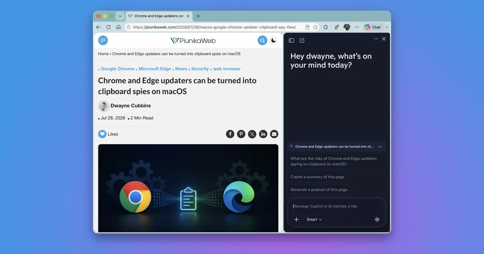Open the browser home page icon

coord(118,27)
